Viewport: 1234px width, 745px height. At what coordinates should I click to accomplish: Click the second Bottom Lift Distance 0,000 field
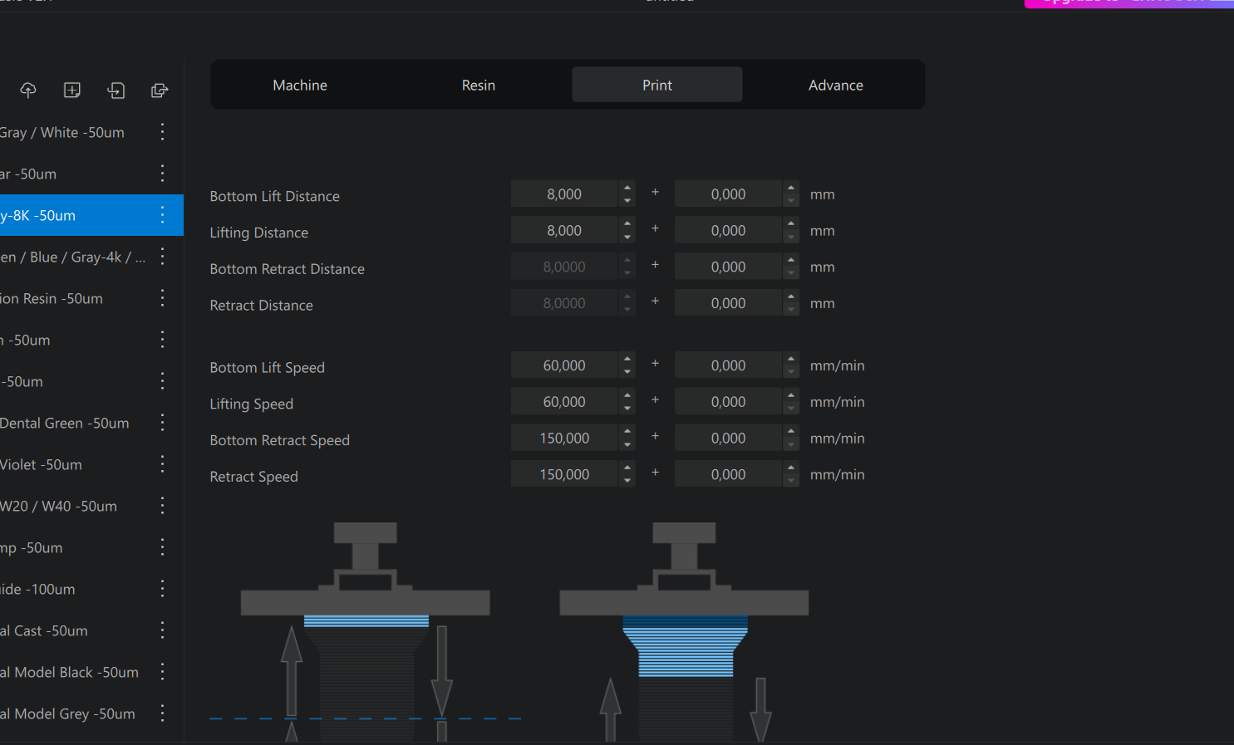[729, 194]
